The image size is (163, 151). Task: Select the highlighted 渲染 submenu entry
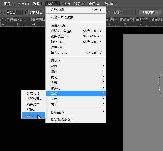pyautogui.click(x=76, y=93)
